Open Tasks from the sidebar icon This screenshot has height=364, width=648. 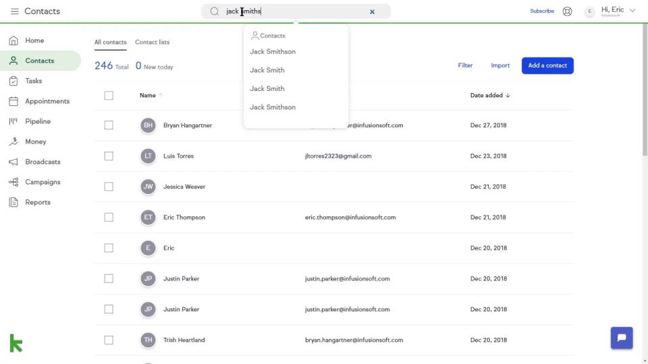[13, 81]
